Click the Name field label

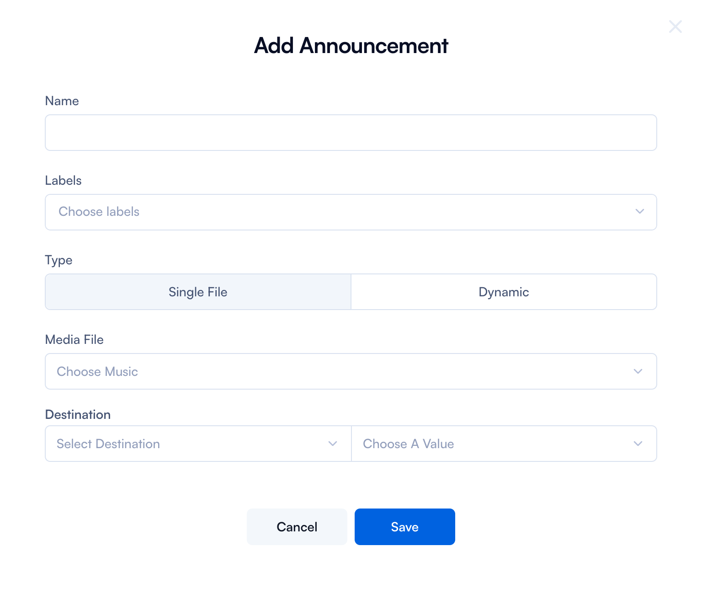pos(62,101)
